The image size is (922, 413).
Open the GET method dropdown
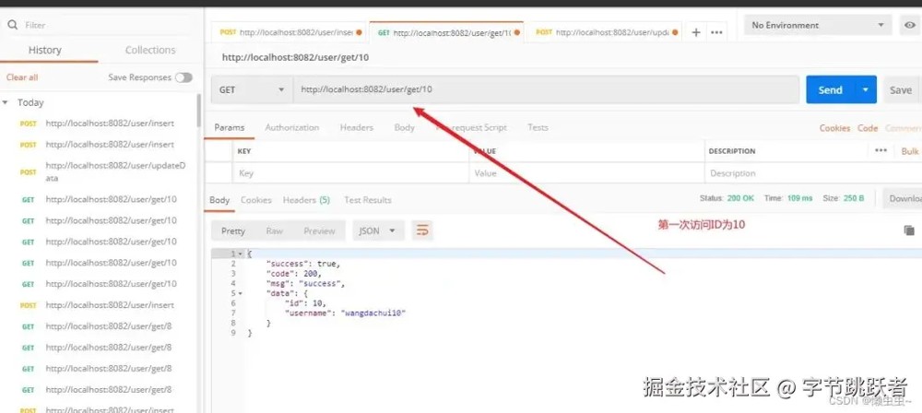pos(252,90)
